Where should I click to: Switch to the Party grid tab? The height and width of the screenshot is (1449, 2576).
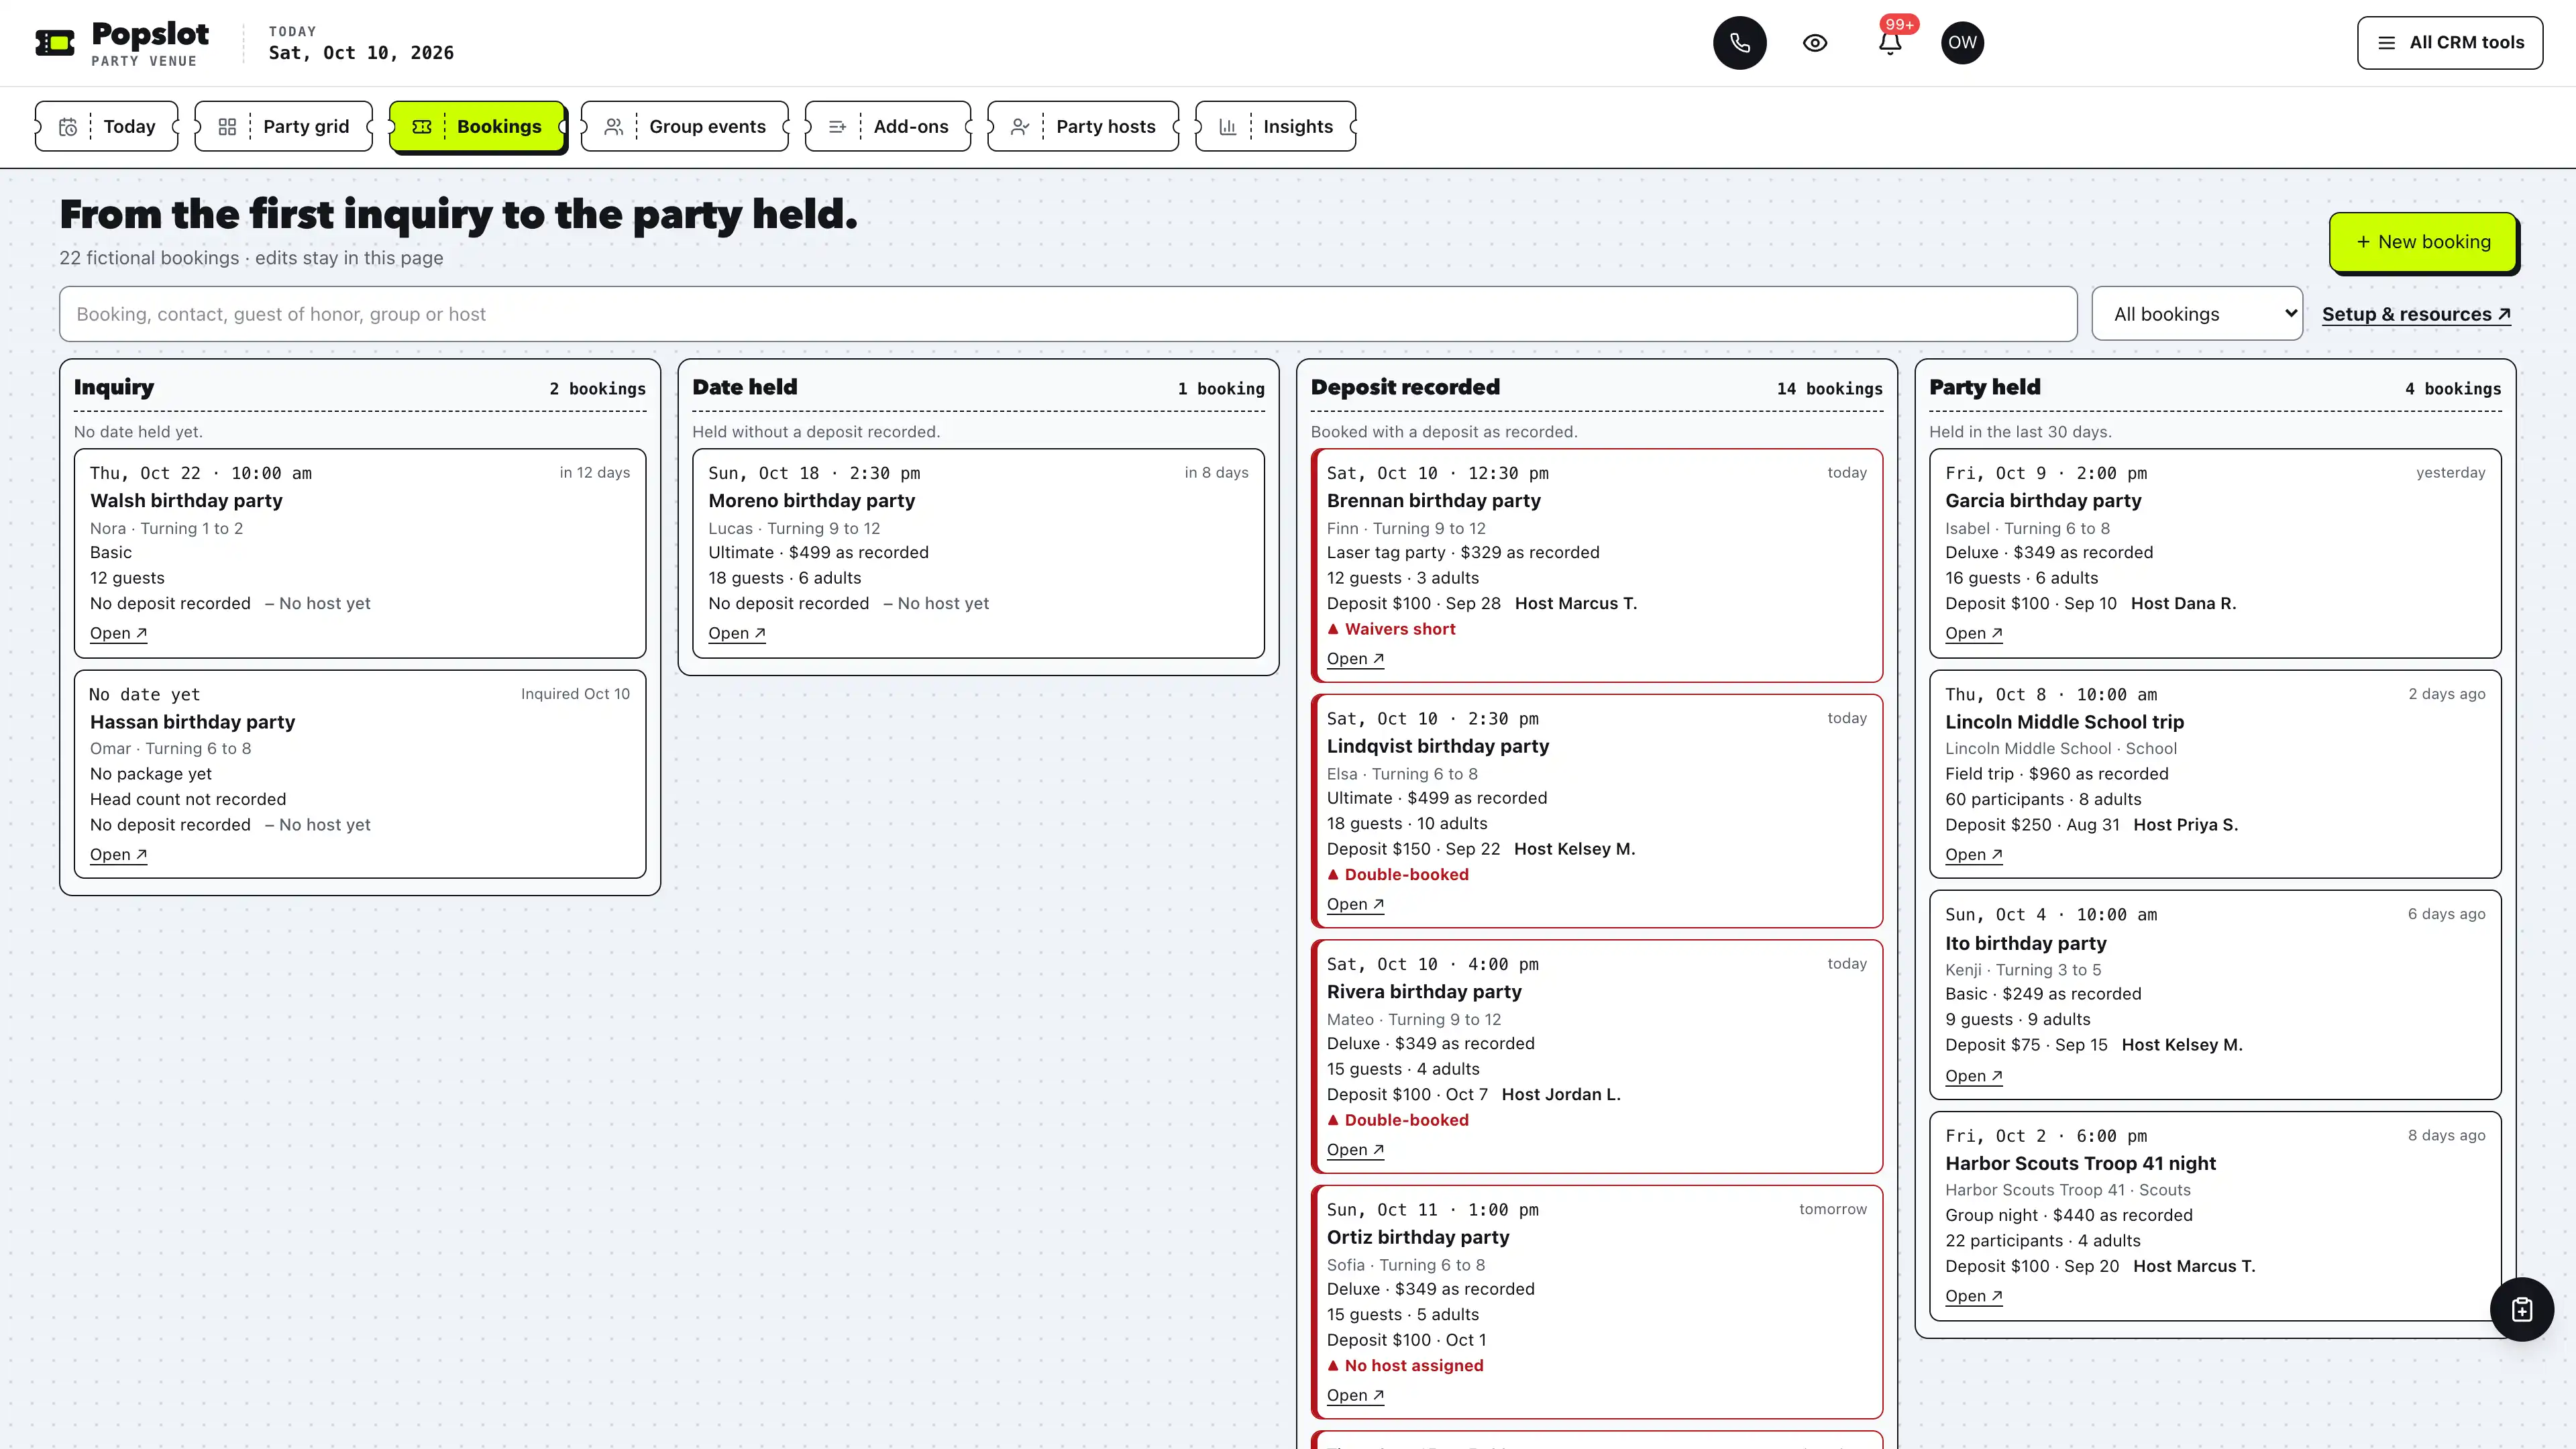(x=284, y=126)
